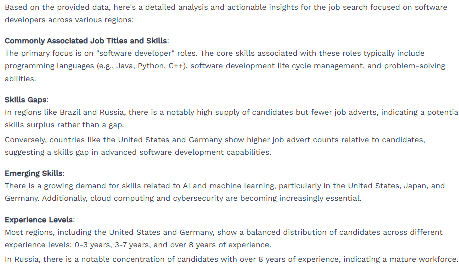Click the 'Experience Levels' heading
459x270 pixels.
point(39,220)
